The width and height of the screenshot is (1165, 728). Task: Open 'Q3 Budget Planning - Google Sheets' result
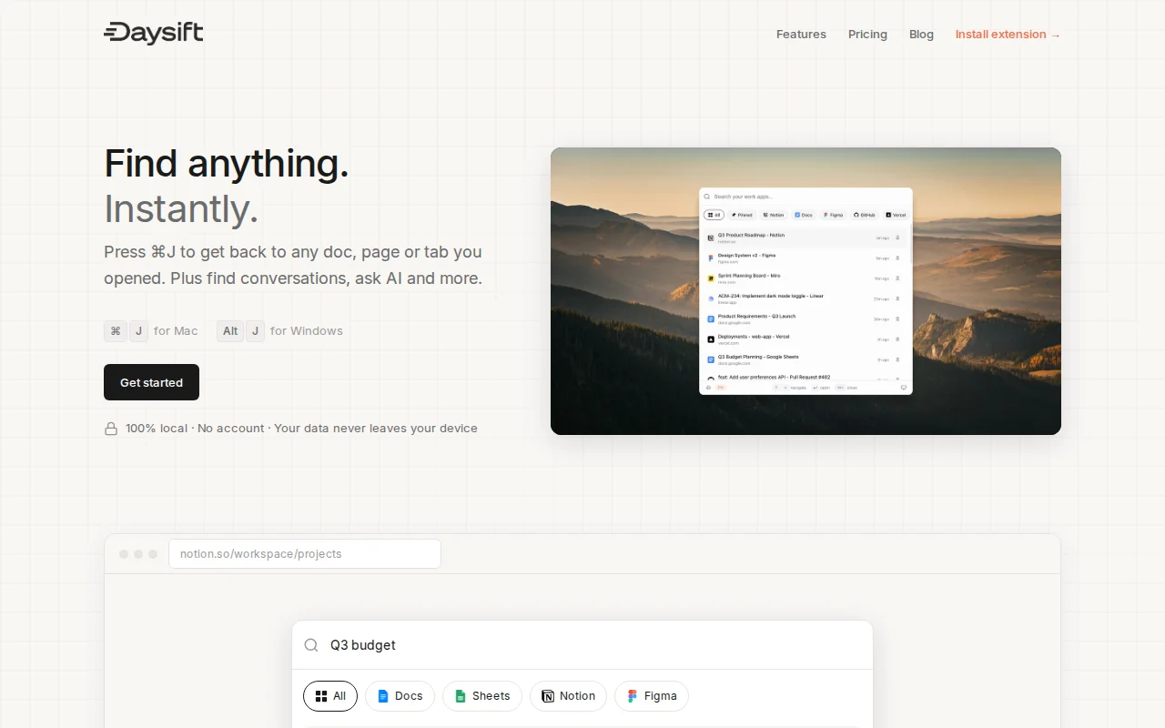point(805,359)
